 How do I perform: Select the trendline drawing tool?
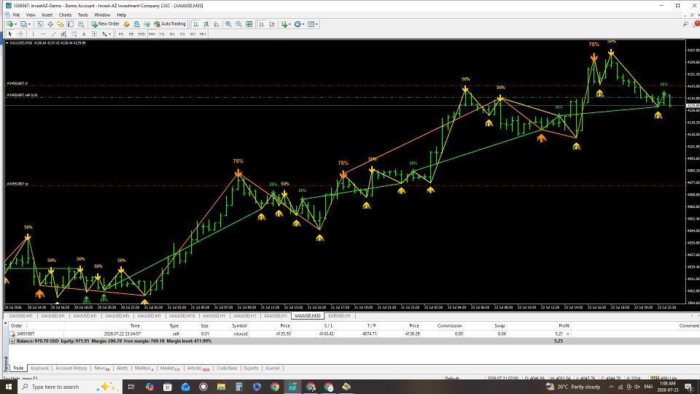click(x=53, y=34)
